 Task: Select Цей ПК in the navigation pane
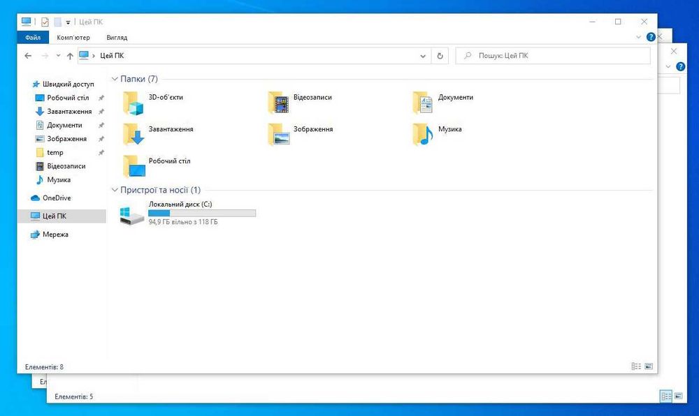point(62,216)
